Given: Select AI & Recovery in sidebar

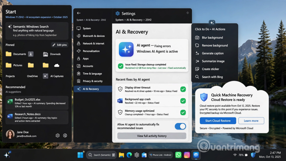Looking at the screenshot, I should [93, 89].
